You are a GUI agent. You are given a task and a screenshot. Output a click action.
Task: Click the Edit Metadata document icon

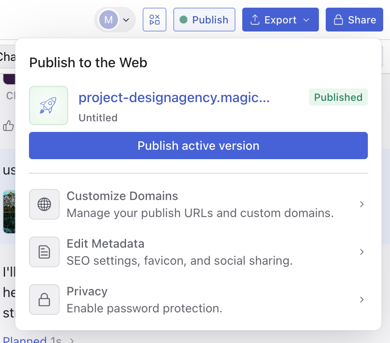[x=44, y=252]
